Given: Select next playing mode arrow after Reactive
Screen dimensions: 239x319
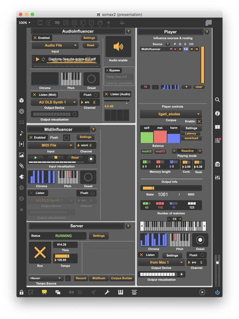Looking at the screenshot, I should (x=200, y=151).
